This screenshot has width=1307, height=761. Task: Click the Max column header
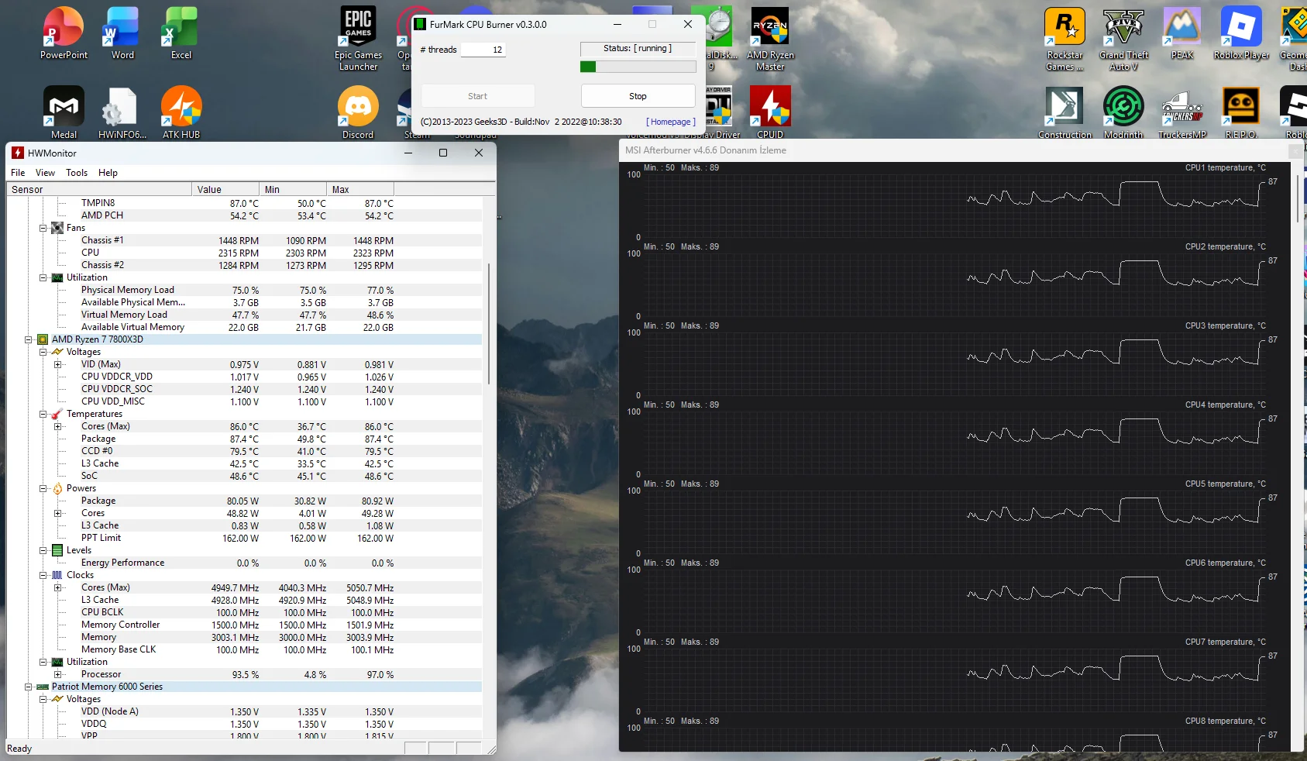tap(360, 189)
